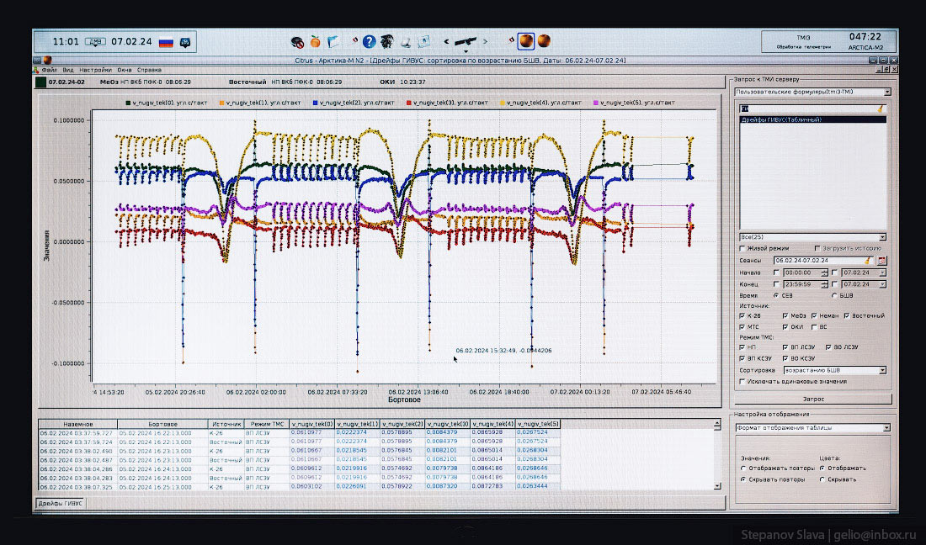Click the blue question mark help icon
This screenshot has width=926, height=545.
(369, 41)
